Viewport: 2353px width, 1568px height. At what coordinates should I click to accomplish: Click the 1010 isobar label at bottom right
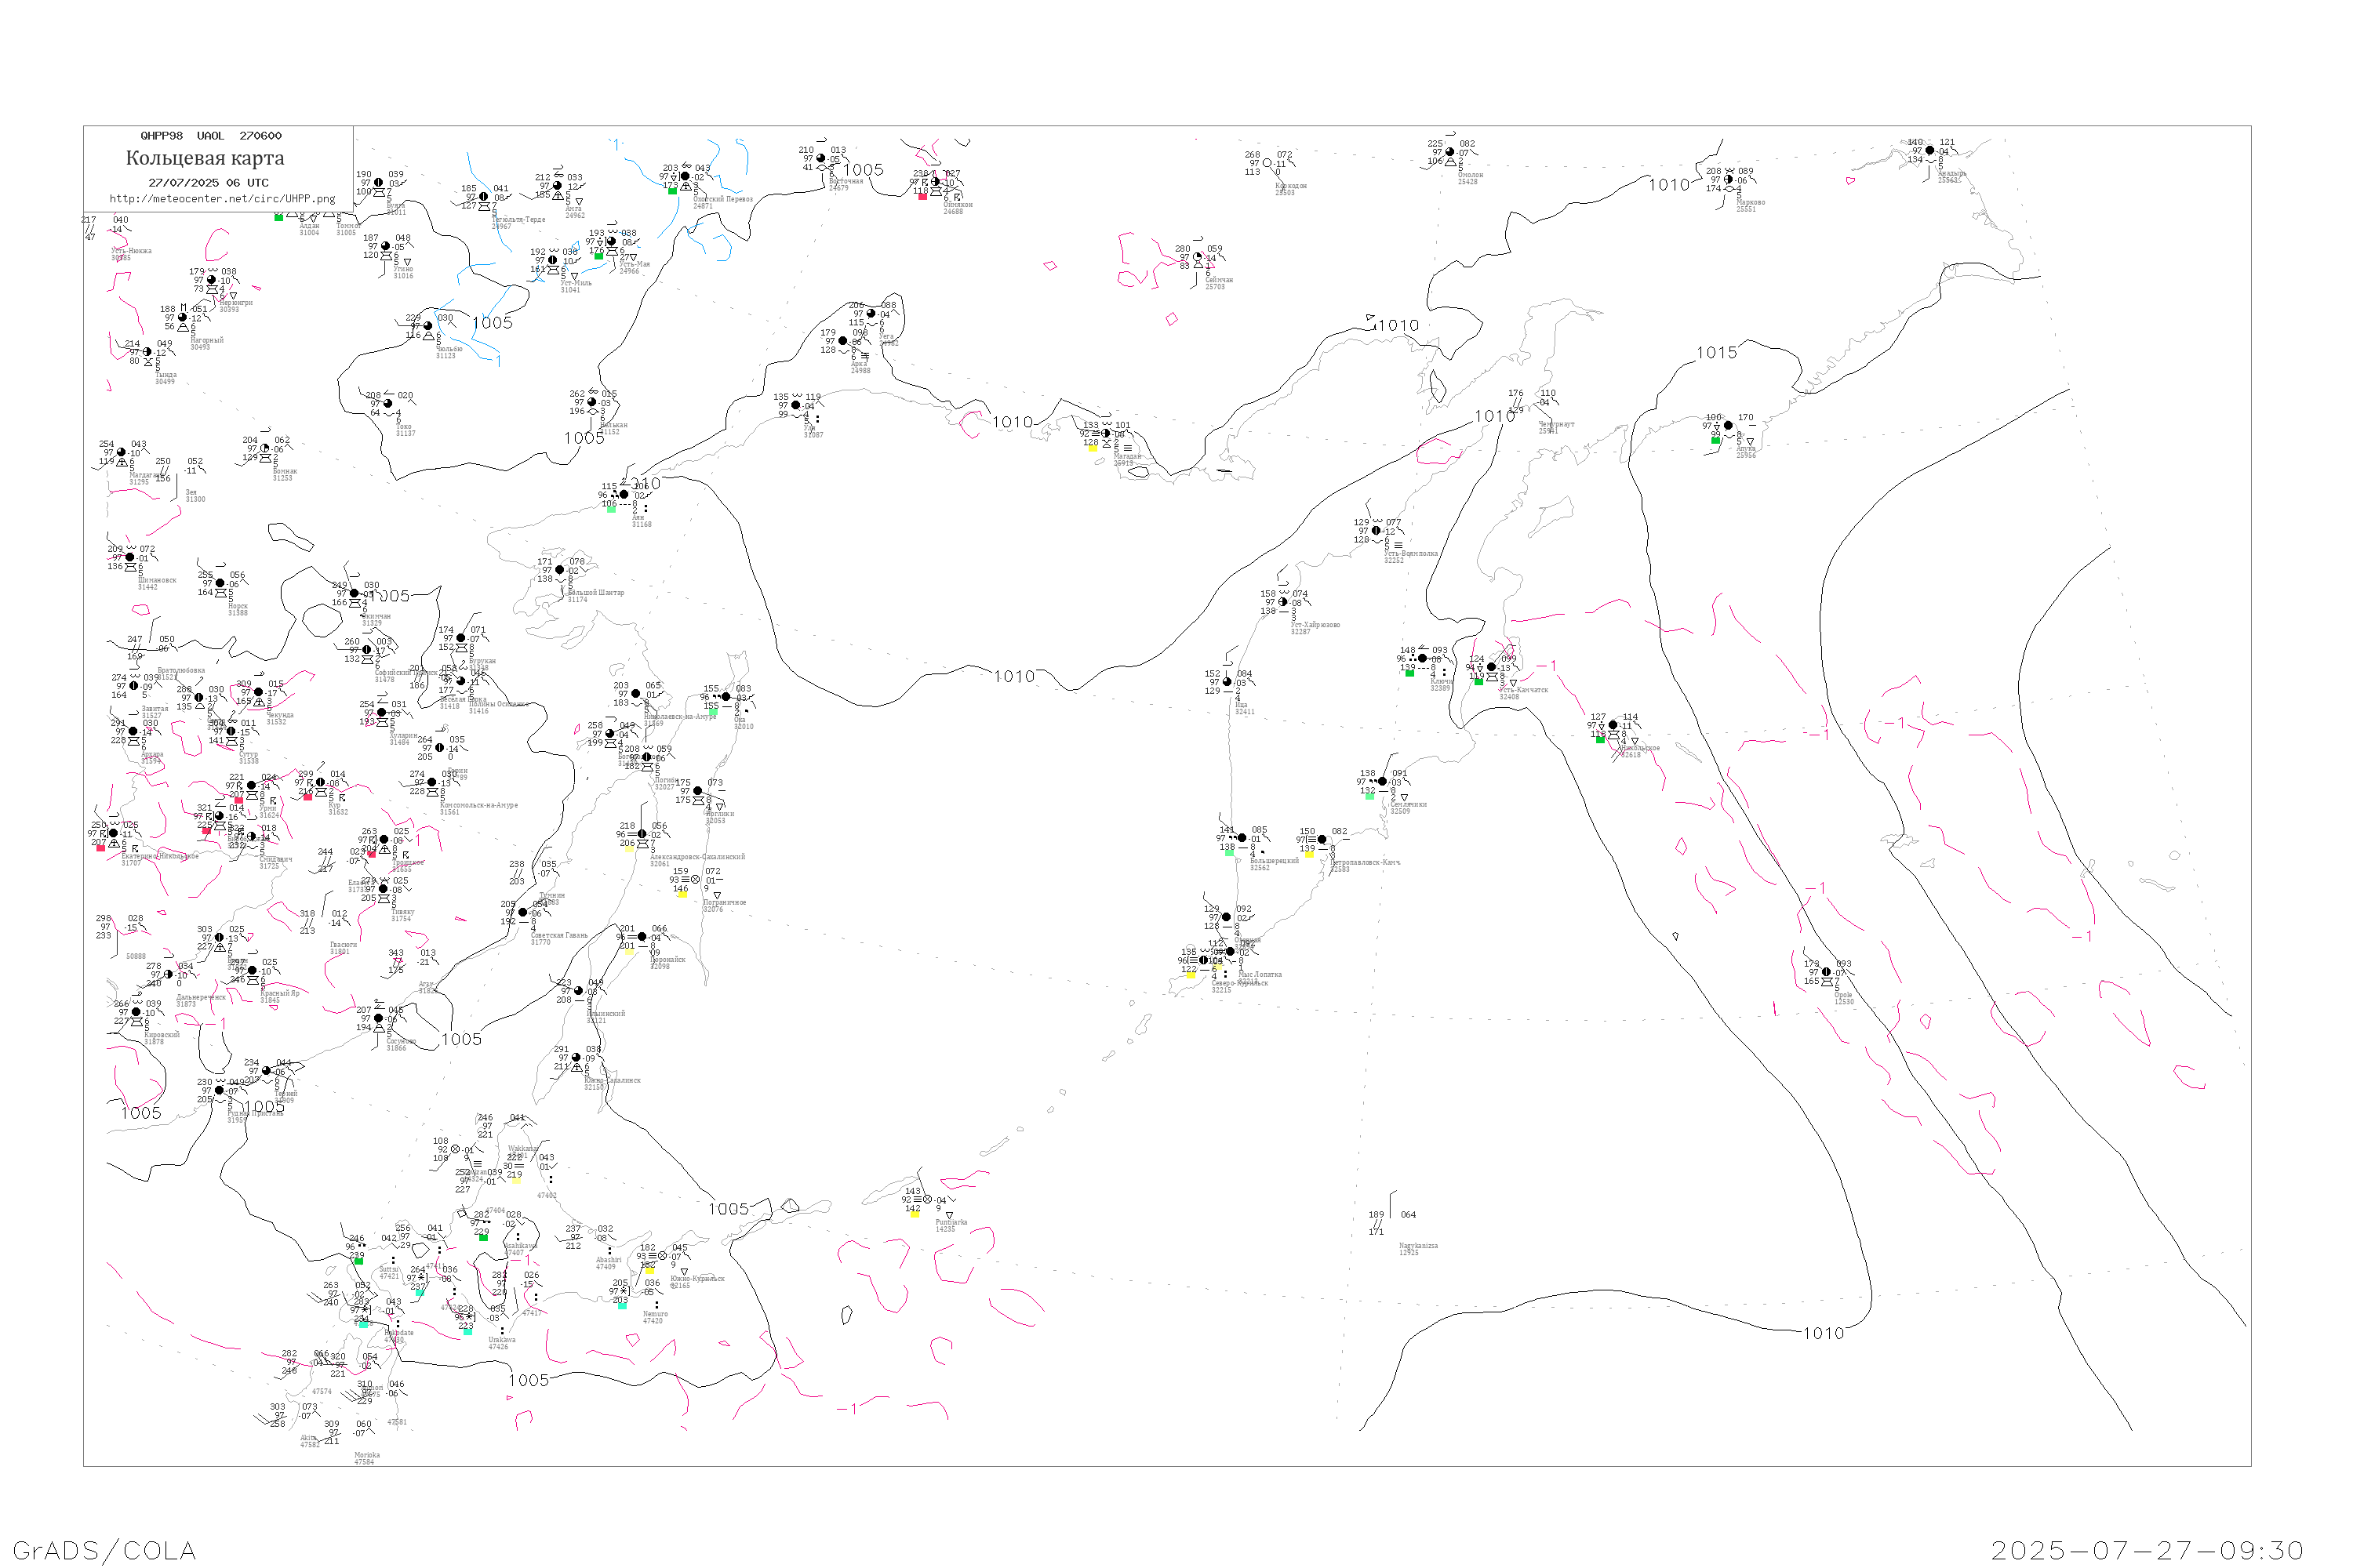point(1823,1334)
